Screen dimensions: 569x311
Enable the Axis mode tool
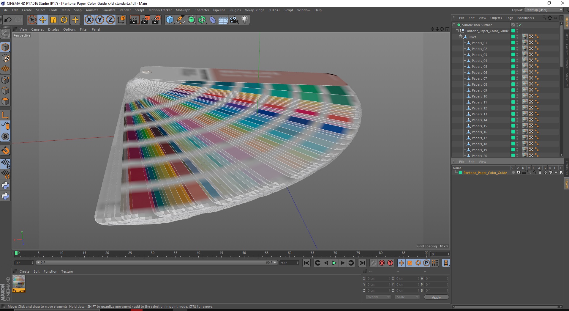5,115
